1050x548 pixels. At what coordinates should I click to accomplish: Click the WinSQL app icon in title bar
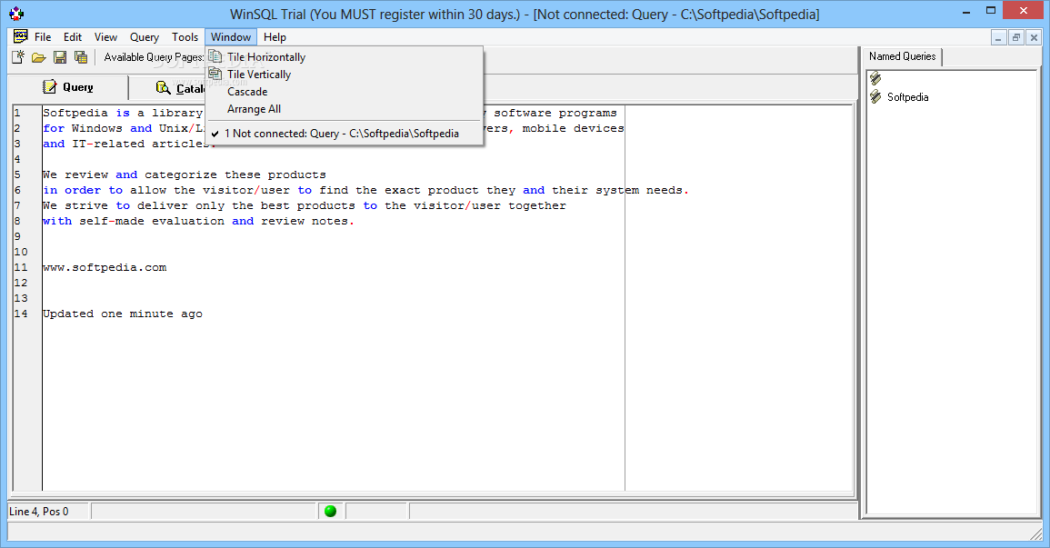pos(16,14)
